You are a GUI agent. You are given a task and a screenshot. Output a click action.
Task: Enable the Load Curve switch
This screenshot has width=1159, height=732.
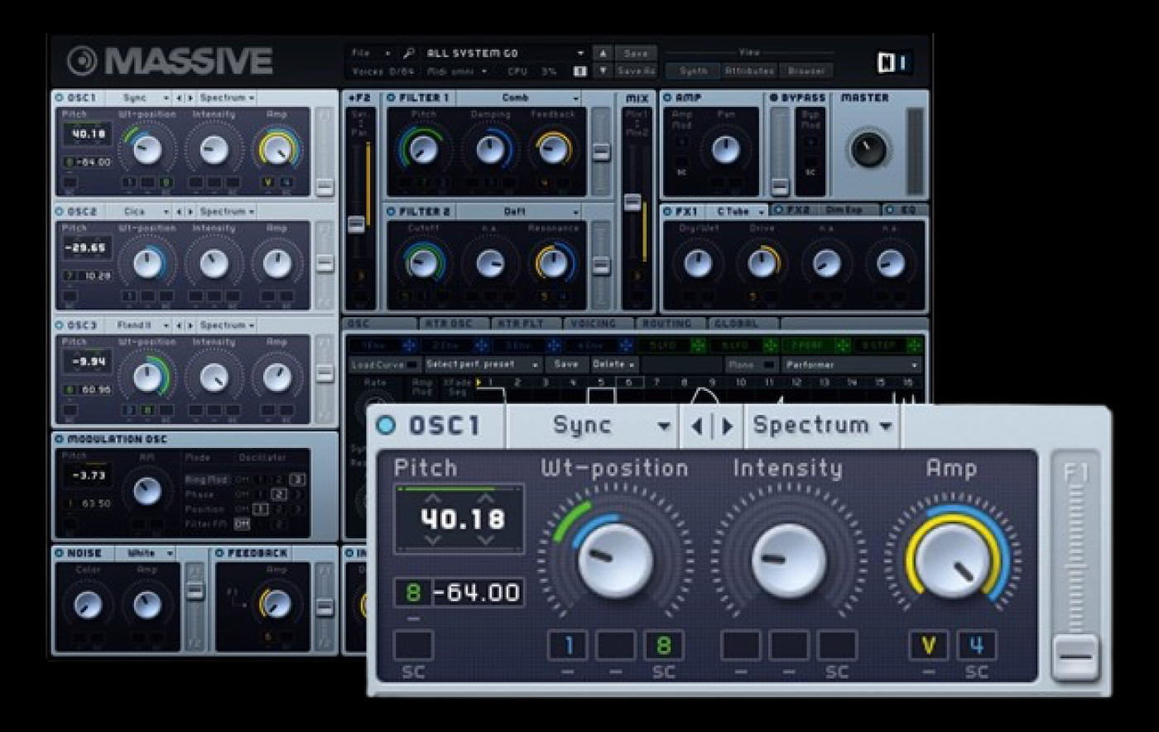point(411,364)
